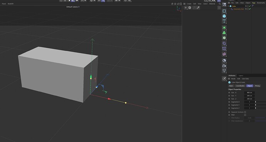Click the Text spline T icon
The height and width of the screenshot is (142, 266).
(x=224, y=21)
